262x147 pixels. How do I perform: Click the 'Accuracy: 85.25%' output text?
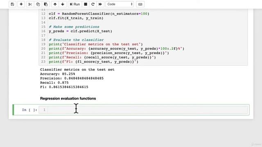tap(57, 74)
